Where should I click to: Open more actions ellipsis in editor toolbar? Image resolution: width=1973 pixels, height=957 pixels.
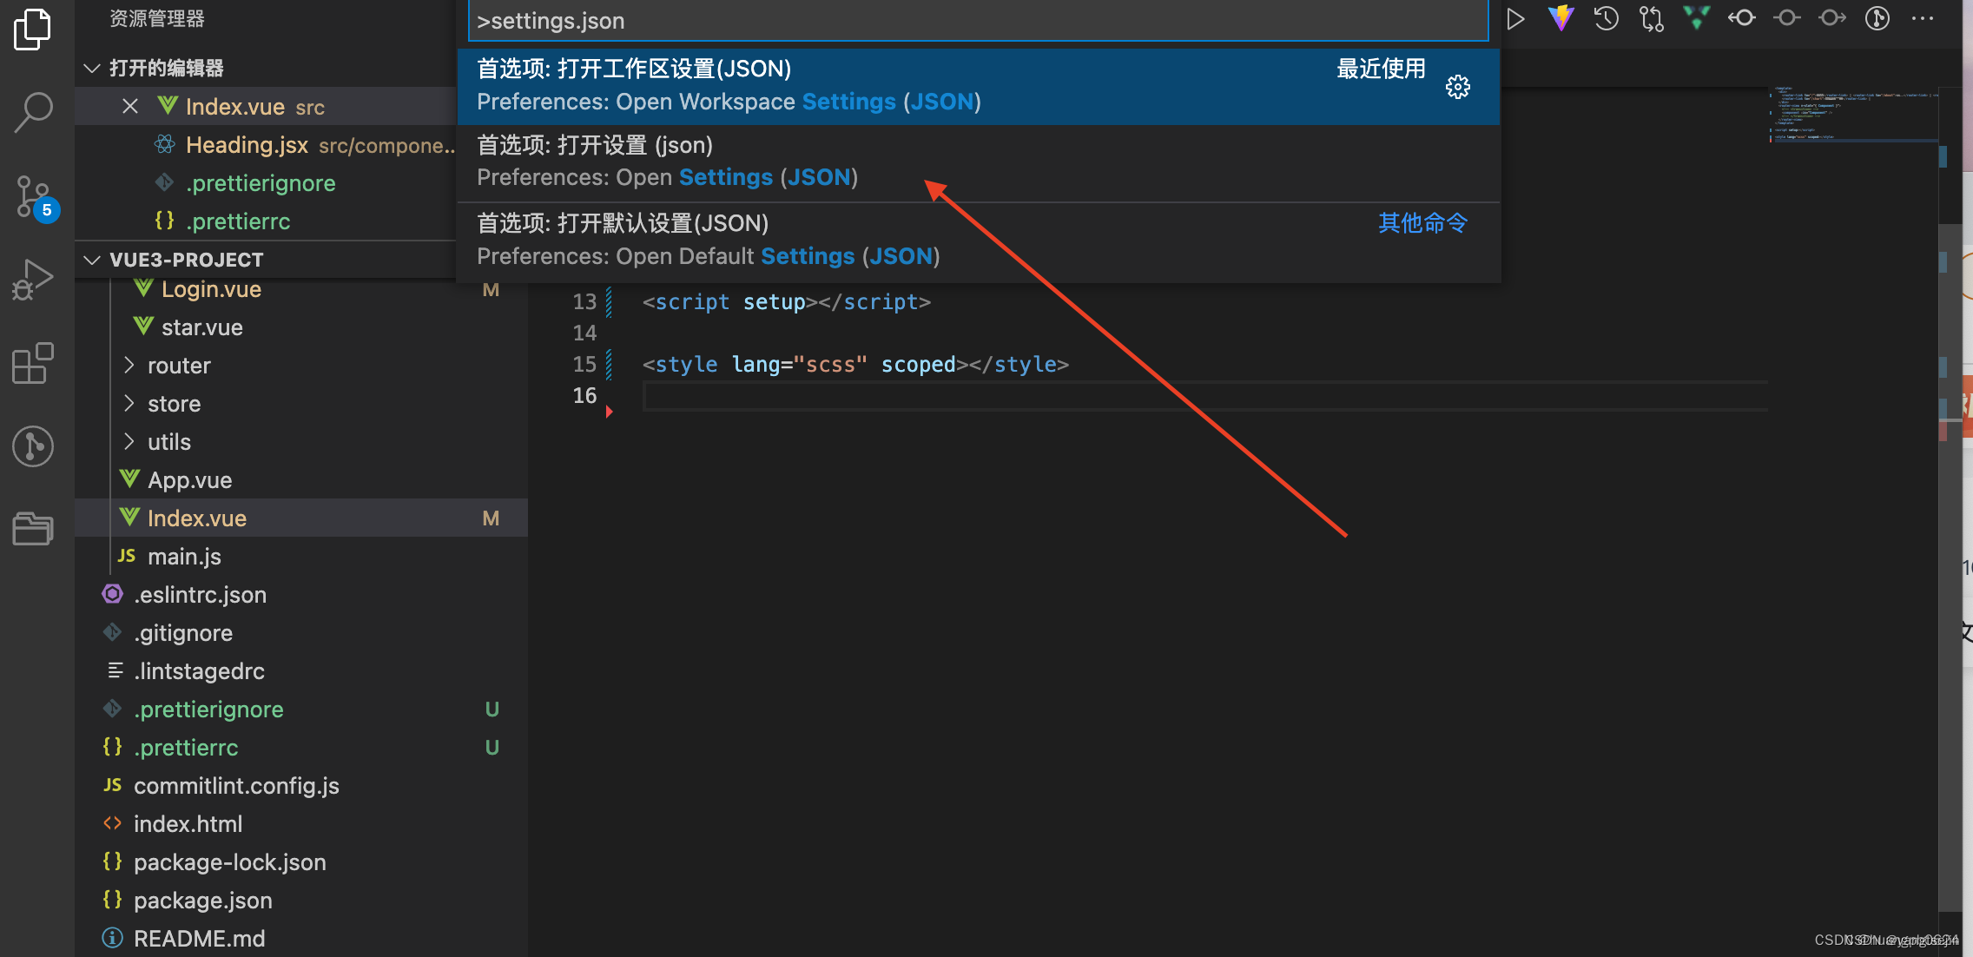(1923, 18)
